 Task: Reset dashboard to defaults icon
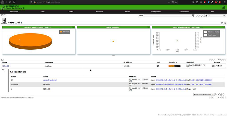tap(225, 23)
